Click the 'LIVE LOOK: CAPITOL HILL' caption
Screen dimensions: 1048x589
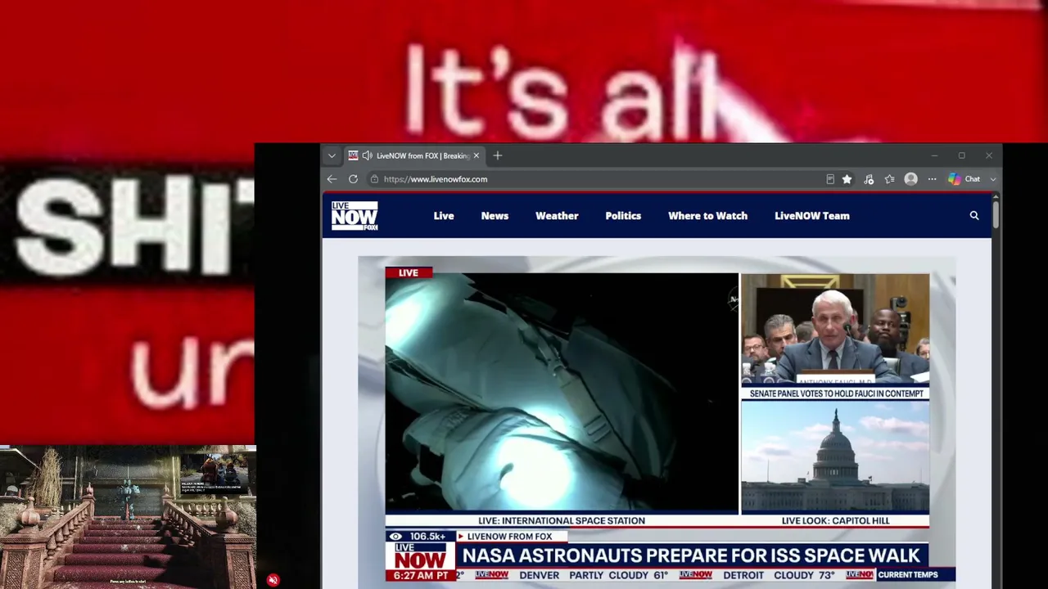pos(835,520)
